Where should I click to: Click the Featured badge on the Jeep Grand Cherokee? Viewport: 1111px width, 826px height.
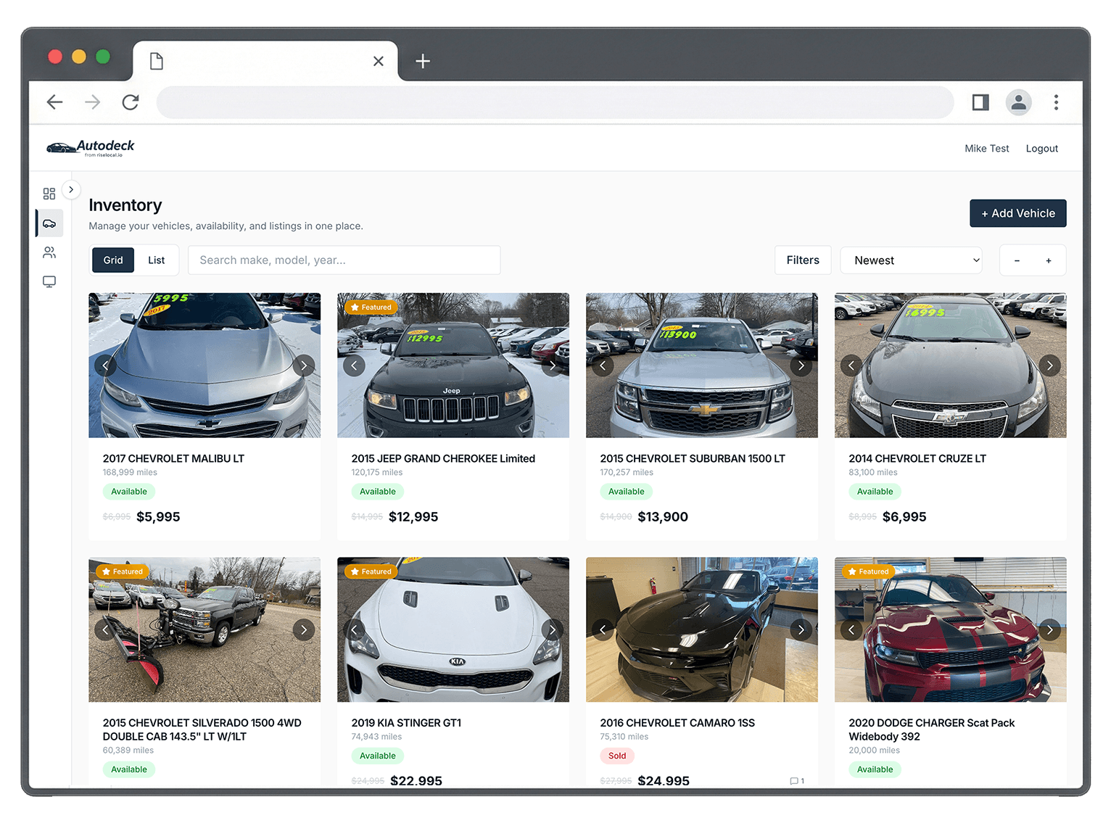pos(371,307)
